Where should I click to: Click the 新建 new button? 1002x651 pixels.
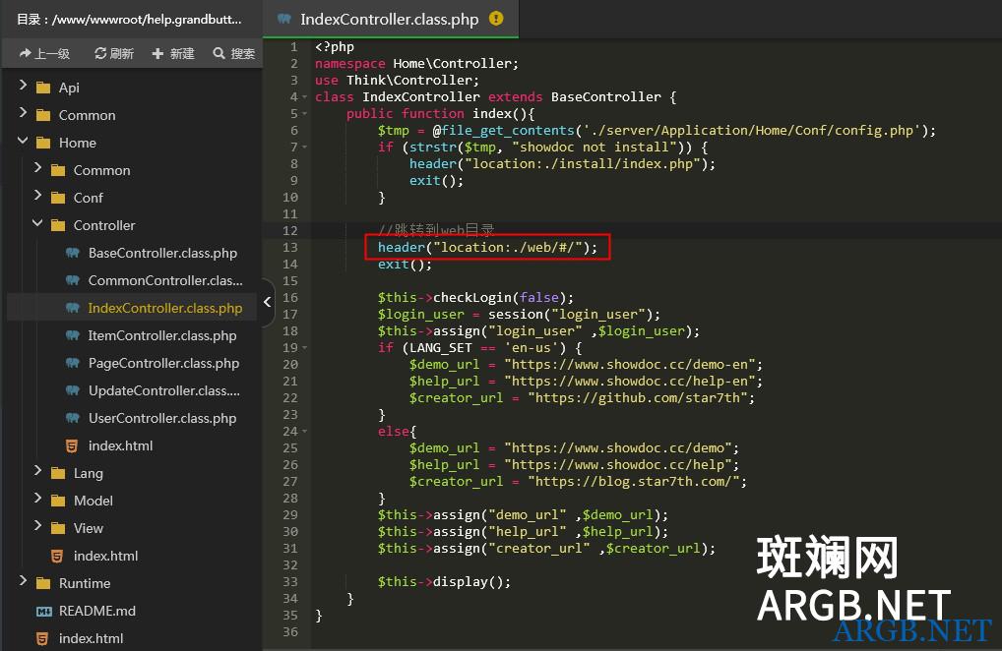tap(173, 53)
